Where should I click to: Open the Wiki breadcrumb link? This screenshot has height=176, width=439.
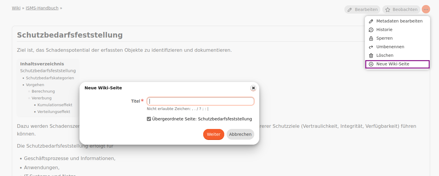coord(16,8)
